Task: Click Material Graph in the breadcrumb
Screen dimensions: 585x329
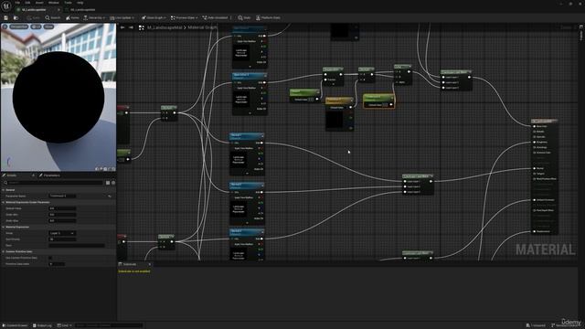Action: click(x=202, y=27)
